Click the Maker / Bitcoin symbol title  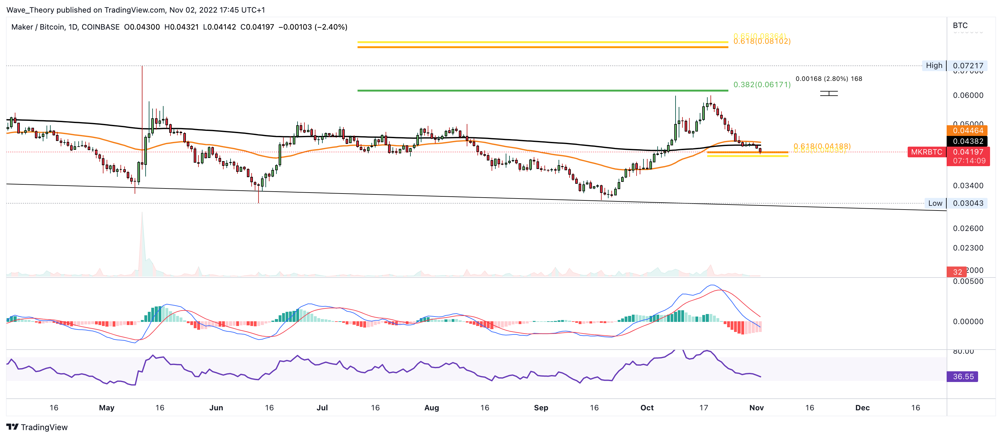(38, 27)
